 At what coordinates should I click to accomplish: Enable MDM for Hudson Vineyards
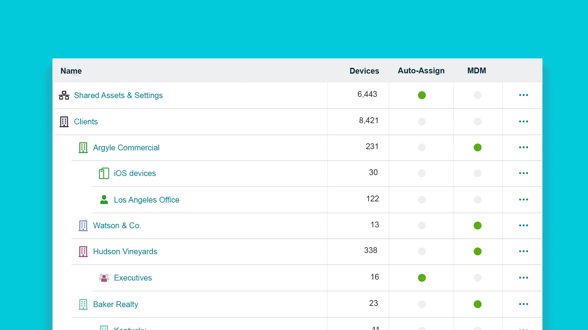tap(477, 251)
